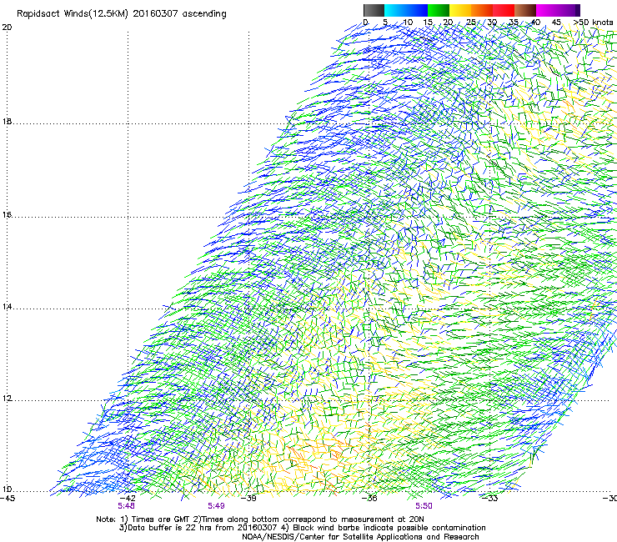Click the brown 35-40 knots legend segment
Screen dimensions: 617x542
click(525, 10)
